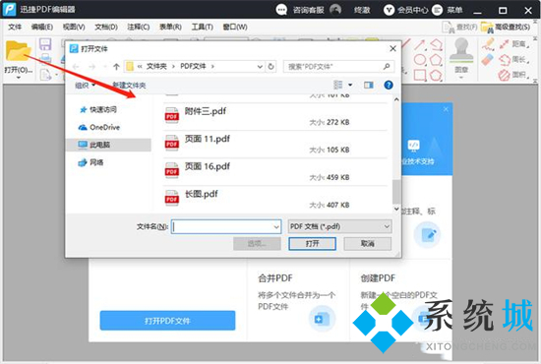Select OneDrive in navigation pane
This screenshot has width=541, height=364.
[x=99, y=127]
